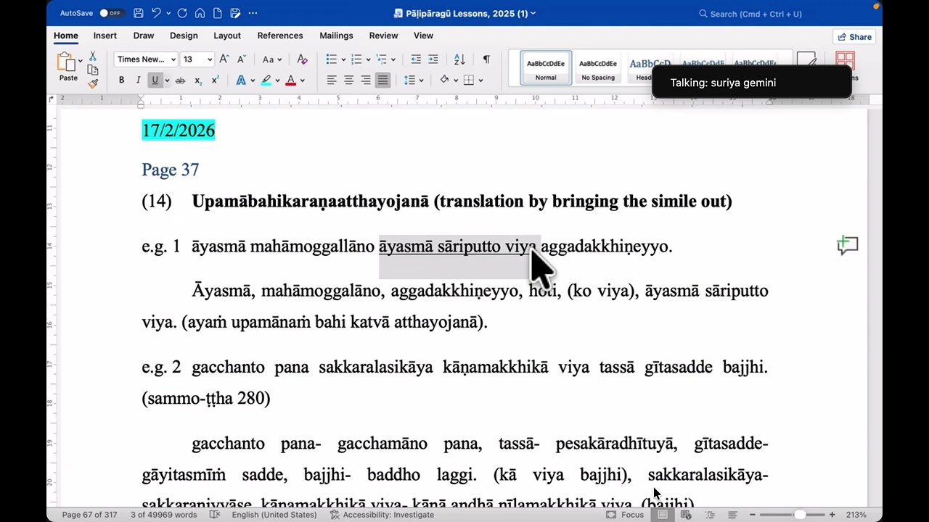Open the comment icon in right margin
The height and width of the screenshot is (522, 929).
coord(847,246)
